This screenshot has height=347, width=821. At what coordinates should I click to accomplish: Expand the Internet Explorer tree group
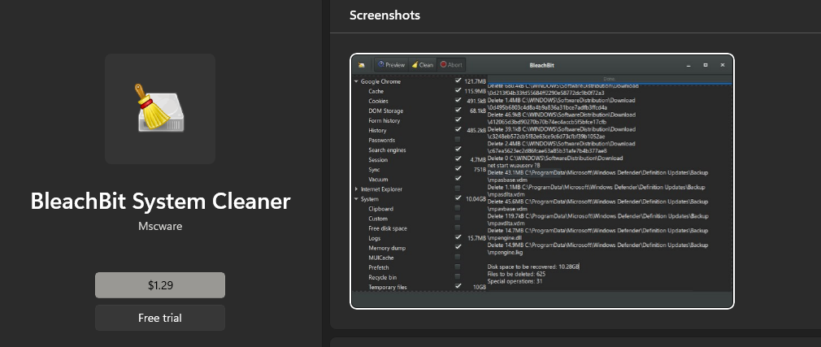click(356, 189)
